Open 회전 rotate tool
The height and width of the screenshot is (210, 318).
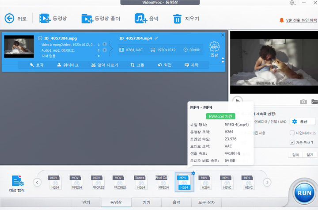click(x=164, y=65)
